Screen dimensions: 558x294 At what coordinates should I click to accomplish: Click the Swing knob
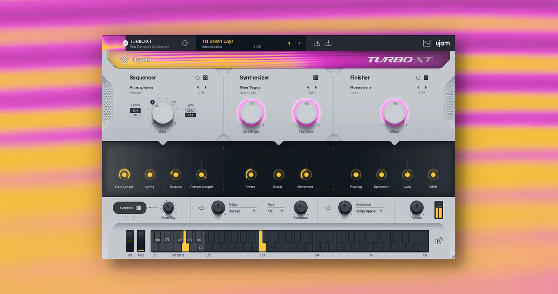tap(150, 174)
